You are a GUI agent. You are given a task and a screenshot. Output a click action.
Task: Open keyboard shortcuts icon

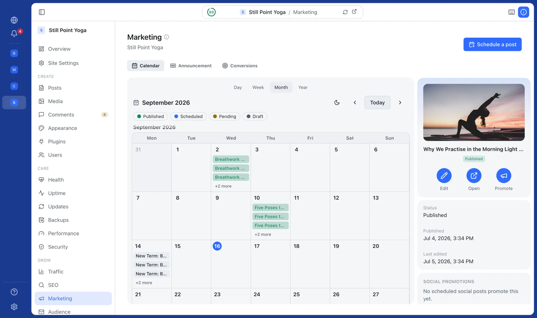click(511, 12)
